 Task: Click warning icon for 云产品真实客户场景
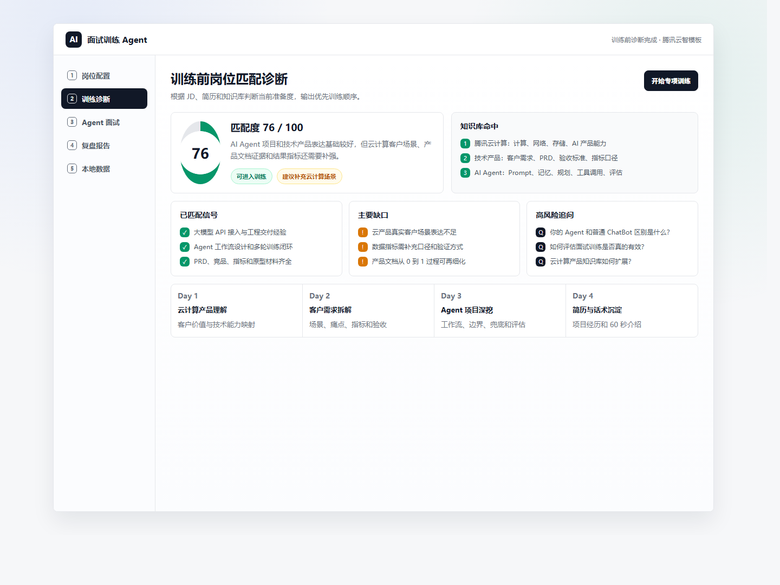tap(363, 232)
